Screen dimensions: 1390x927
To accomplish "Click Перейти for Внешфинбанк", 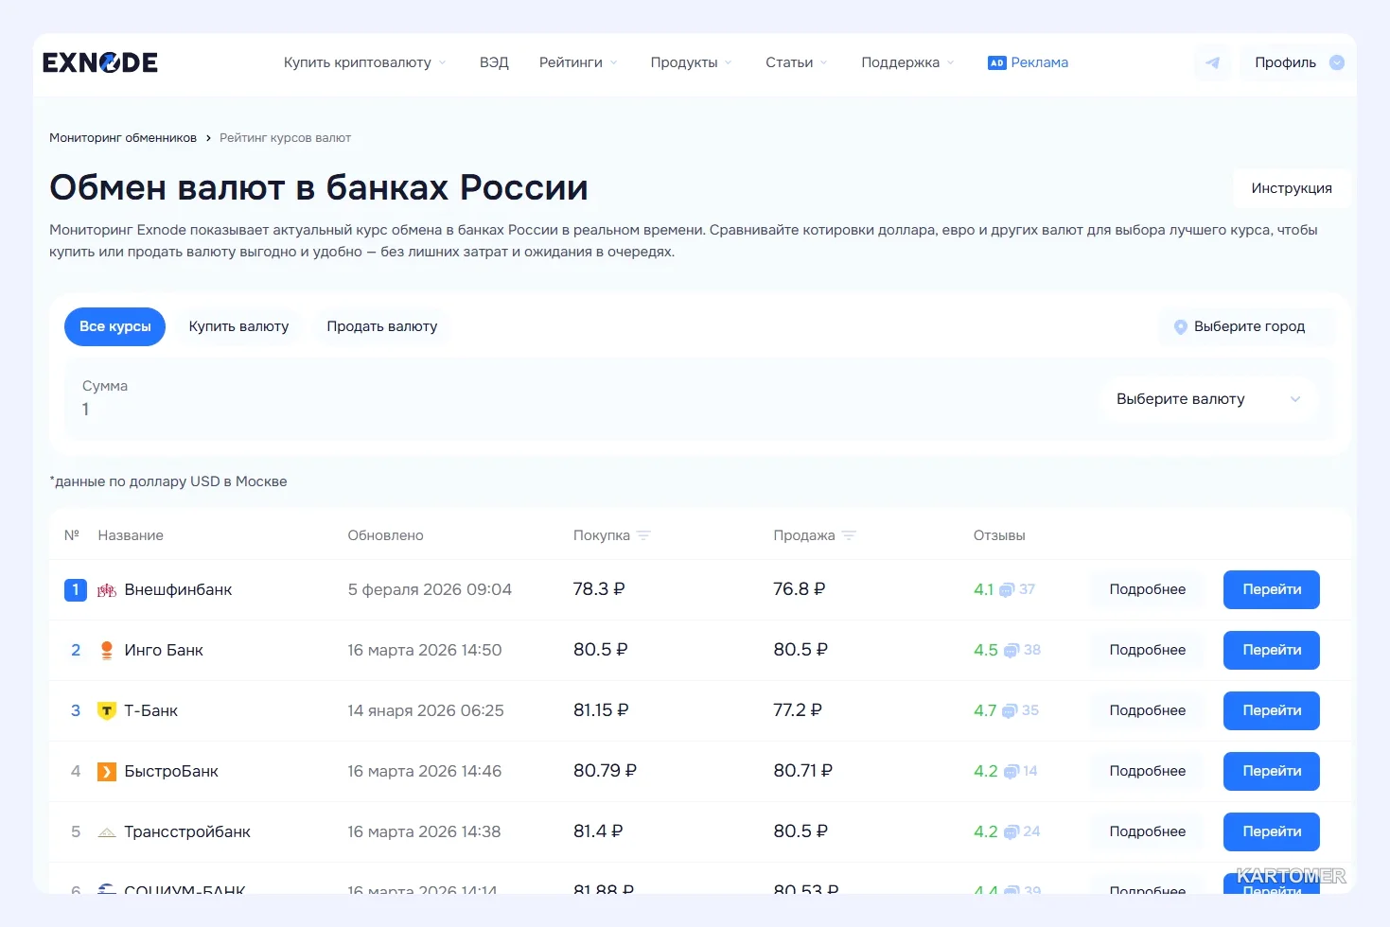I will pos(1272,589).
